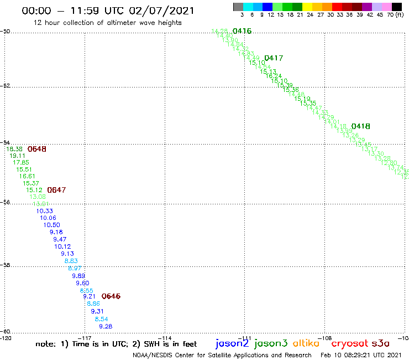Click the wave height value 17.85
The height and width of the screenshot is (360, 409).
coord(21,163)
